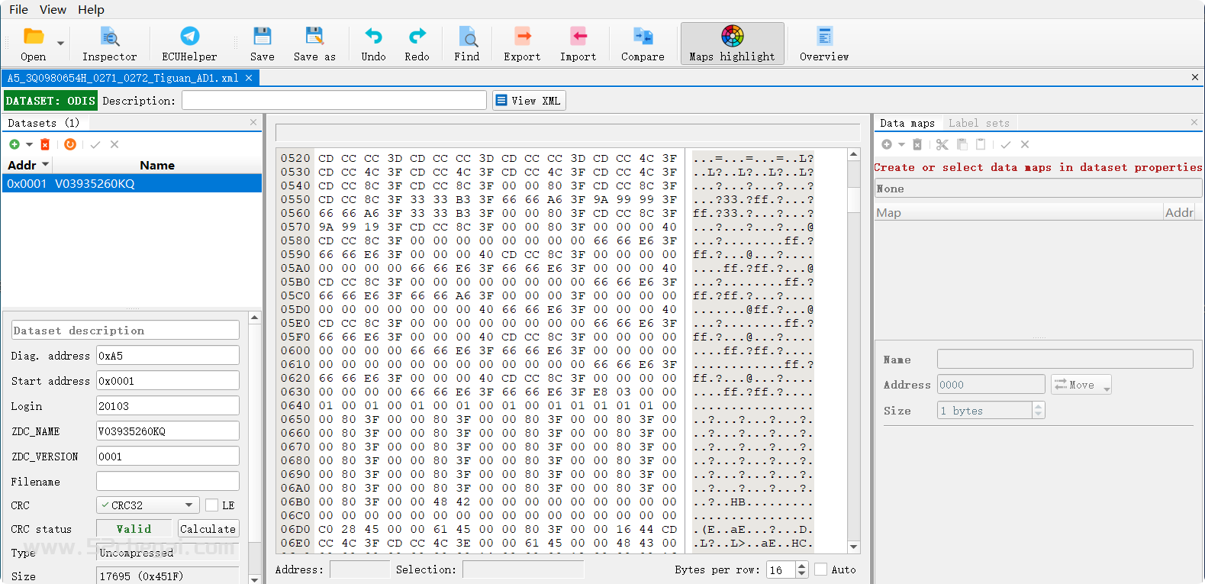This screenshot has width=1205, height=584.
Task: Close the A5_3Q0980654H Tiguan xml tab
Action: click(249, 78)
